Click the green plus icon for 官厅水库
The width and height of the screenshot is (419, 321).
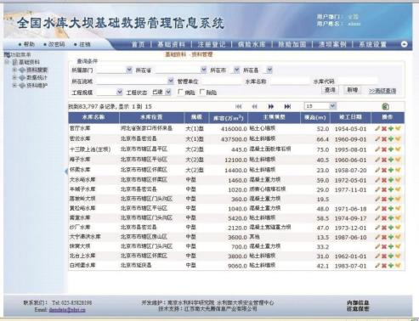tap(391, 129)
